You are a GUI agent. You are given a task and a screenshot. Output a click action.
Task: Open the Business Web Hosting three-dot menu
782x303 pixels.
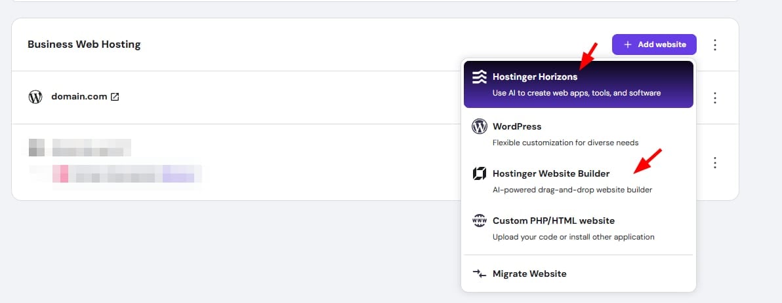coord(715,45)
